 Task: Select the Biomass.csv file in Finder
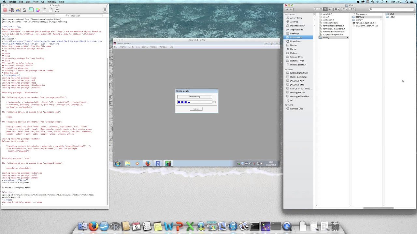tap(362, 14)
